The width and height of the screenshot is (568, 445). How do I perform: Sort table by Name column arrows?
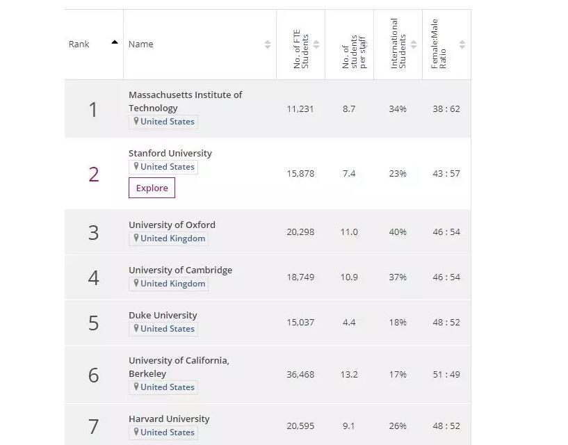(268, 44)
